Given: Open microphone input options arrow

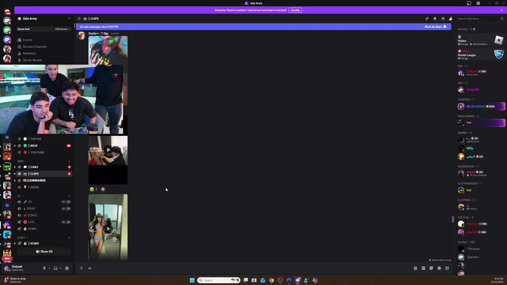Looking at the screenshot, I should (x=49, y=268).
